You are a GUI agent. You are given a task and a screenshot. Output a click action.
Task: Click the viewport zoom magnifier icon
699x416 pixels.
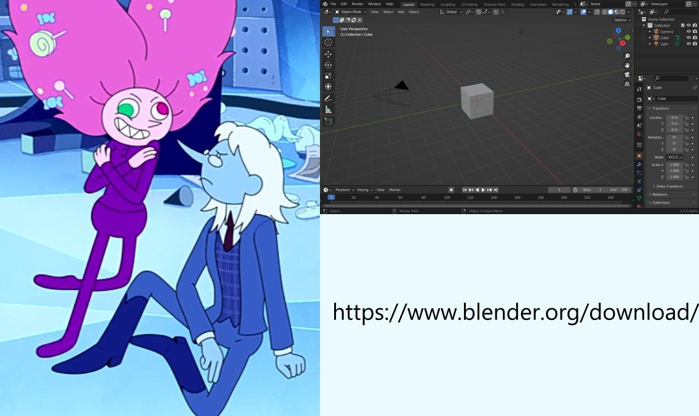[627, 56]
